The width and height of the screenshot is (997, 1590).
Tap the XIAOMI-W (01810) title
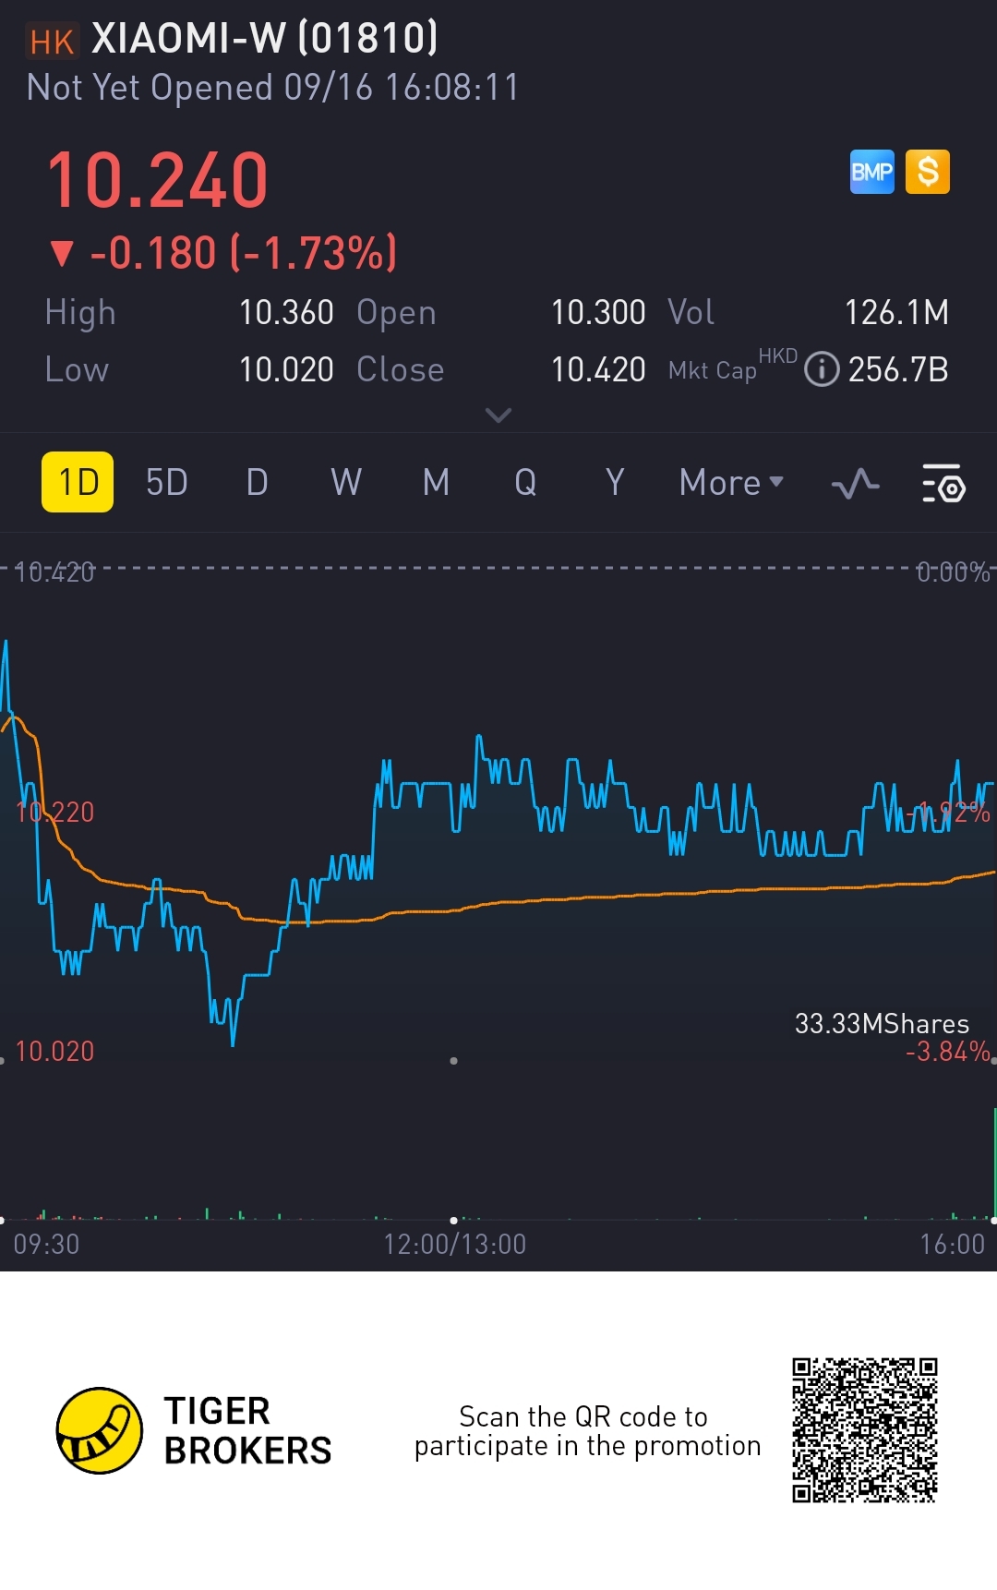point(265,39)
